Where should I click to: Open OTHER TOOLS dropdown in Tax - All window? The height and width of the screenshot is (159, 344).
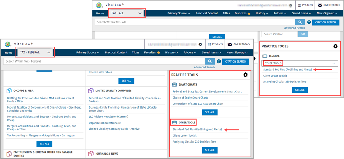[x=300, y=63]
